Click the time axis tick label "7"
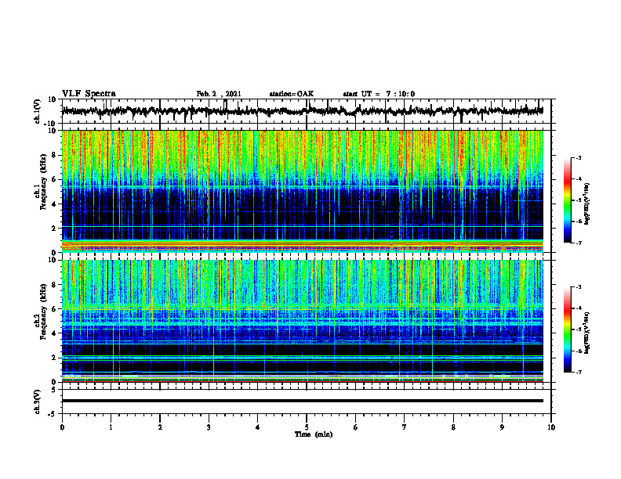Screen dimensions: 621x479 tap(405, 427)
